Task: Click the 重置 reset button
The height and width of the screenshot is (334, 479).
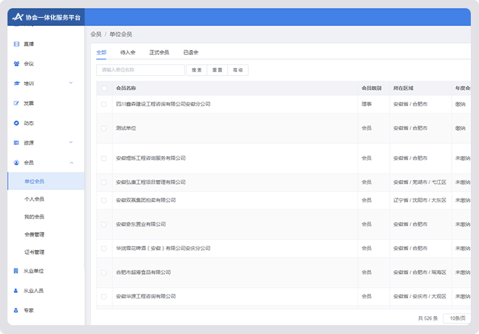Action: [x=217, y=70]
